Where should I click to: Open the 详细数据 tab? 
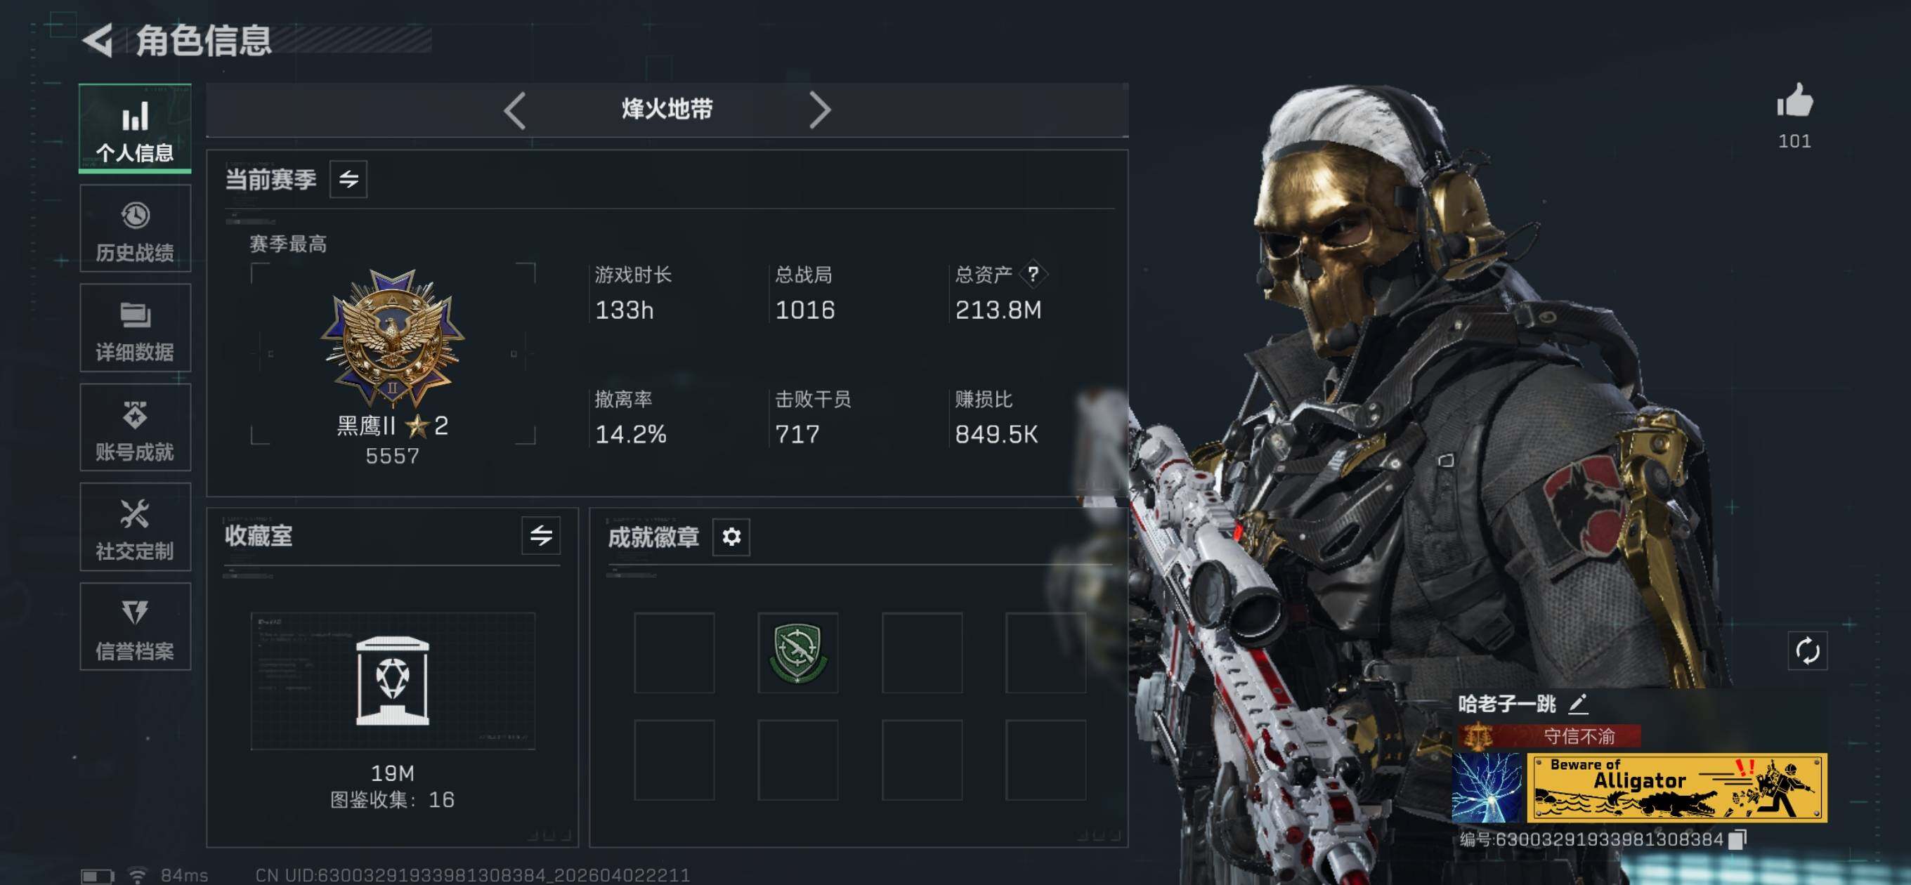[135, 328]
